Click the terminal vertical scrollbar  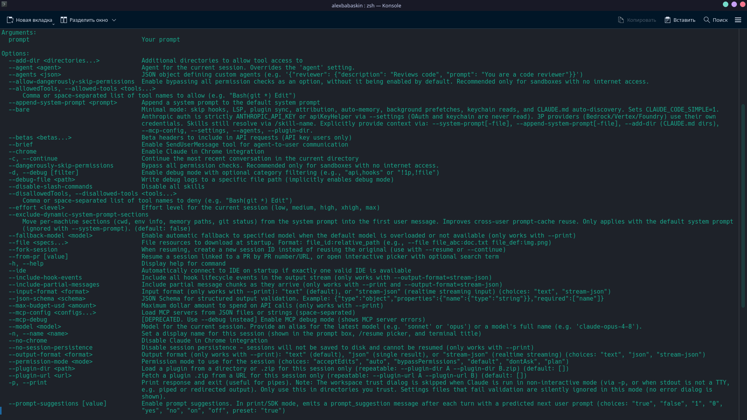tap(743, 206)
